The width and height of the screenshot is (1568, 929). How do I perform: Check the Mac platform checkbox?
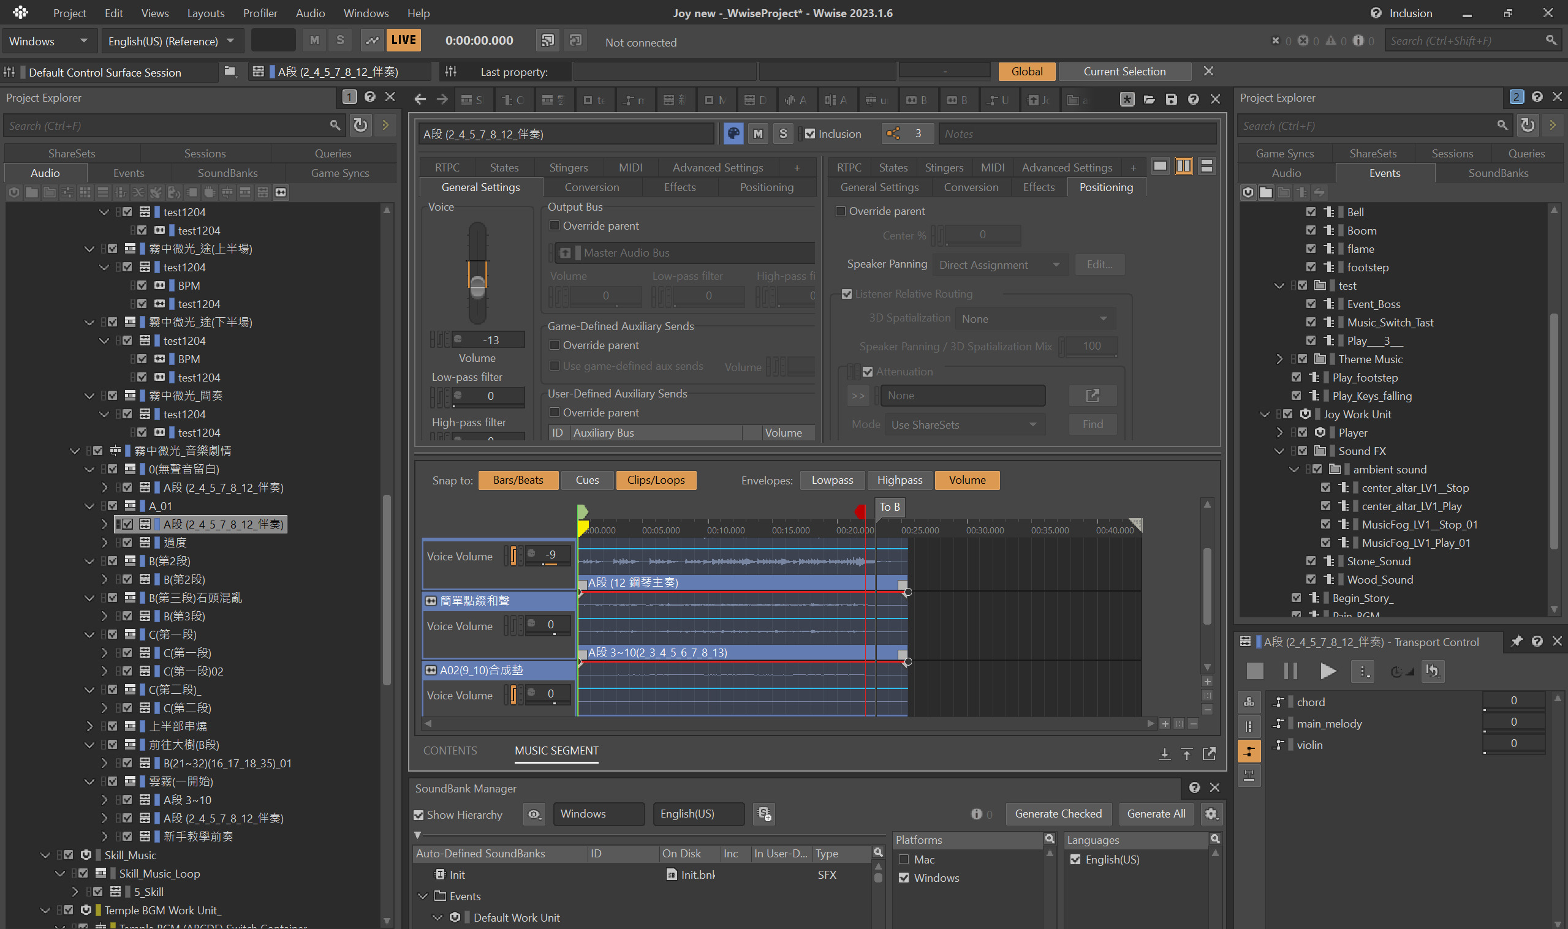(x=904, y=860)
